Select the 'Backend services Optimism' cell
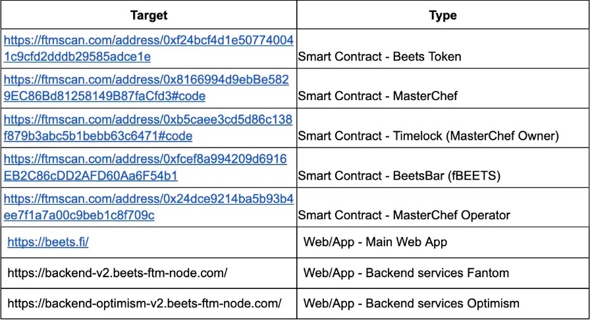 click(443, 304)
